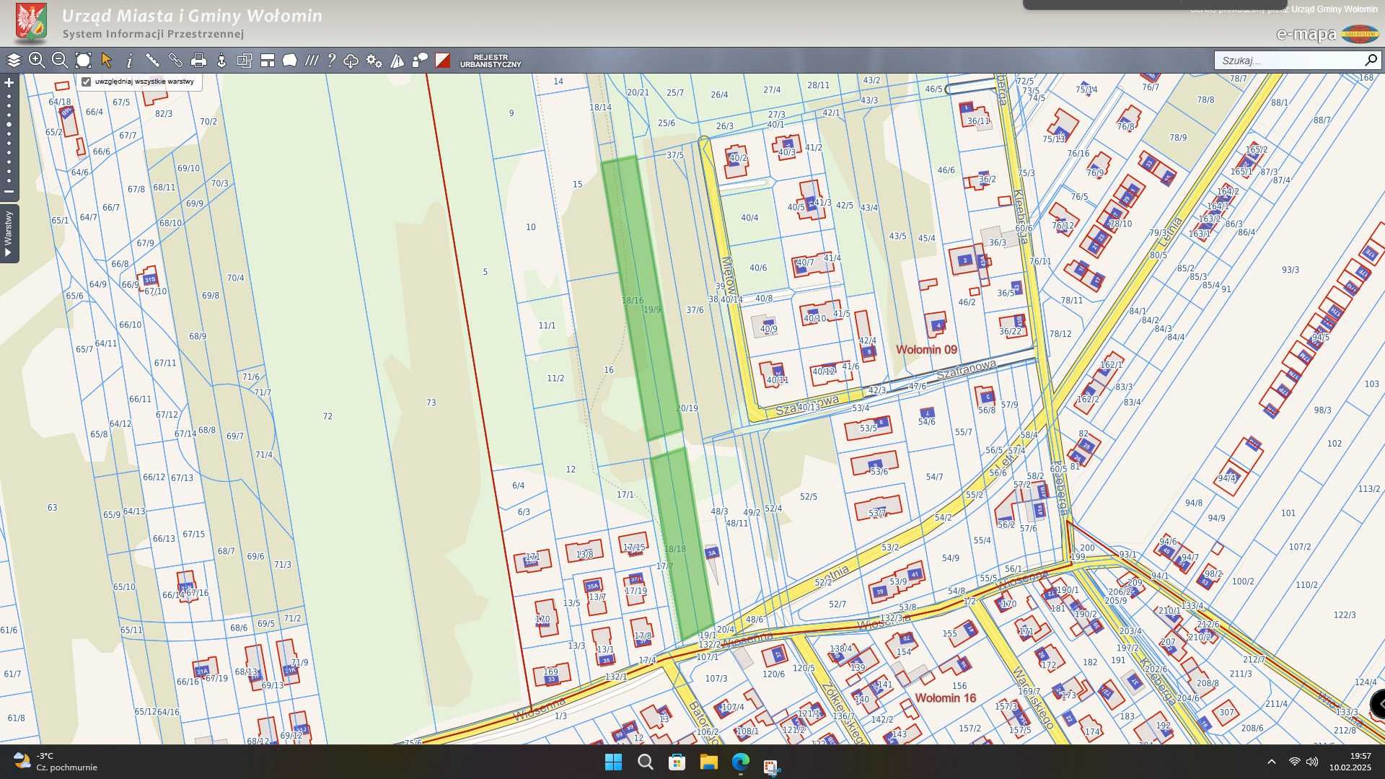This screenshot has width=1385, height=779.
Task: Click the chain link map URL icon
Action: (175, 61)
